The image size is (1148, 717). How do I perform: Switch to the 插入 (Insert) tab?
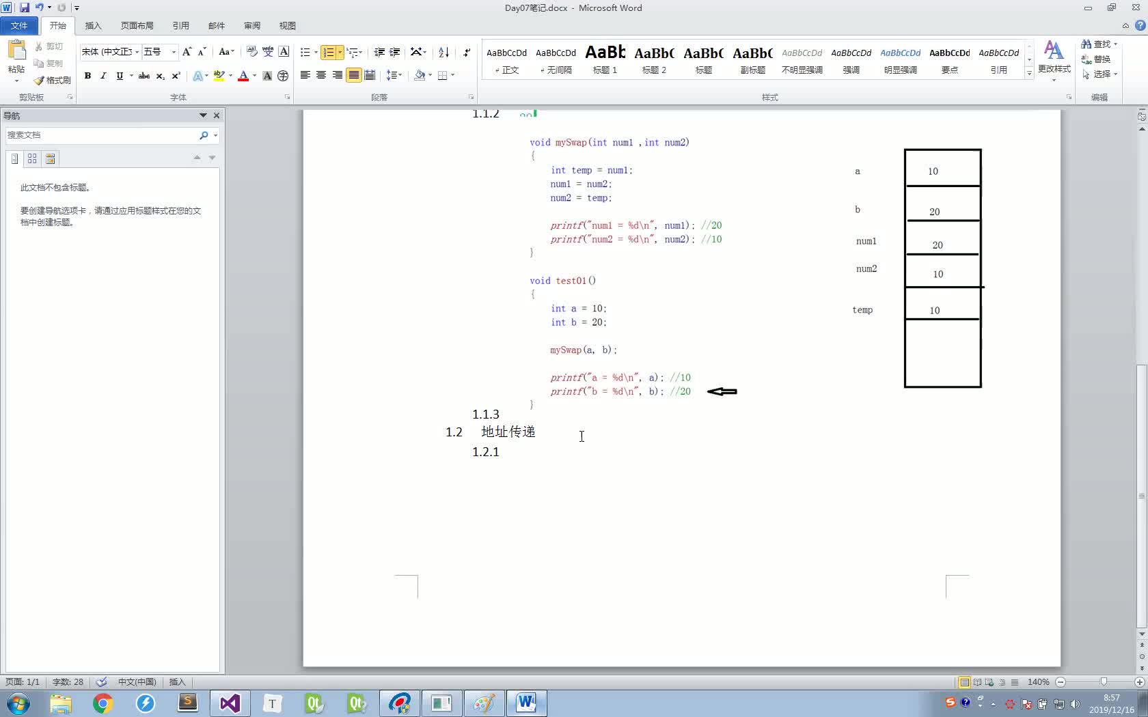(93, 25)
